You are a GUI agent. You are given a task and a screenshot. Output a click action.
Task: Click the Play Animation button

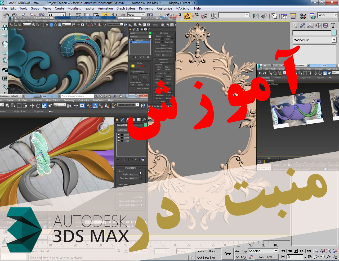point(296,251)
